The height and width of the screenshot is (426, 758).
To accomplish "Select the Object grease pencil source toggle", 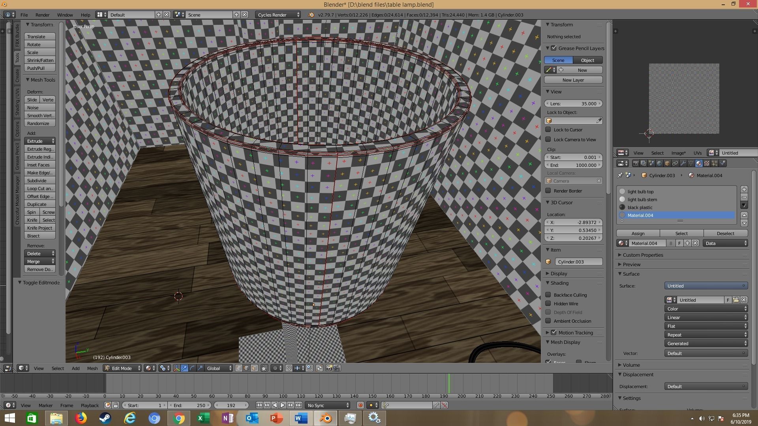I will [587, 60].
